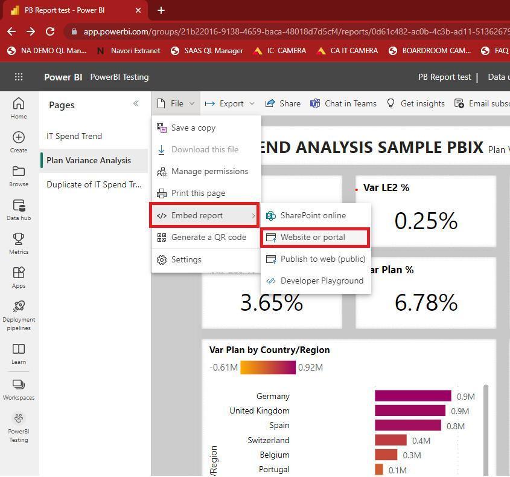Click the Var LE2 % card
The width and height of the screenshot is (510, 477).
426,211
